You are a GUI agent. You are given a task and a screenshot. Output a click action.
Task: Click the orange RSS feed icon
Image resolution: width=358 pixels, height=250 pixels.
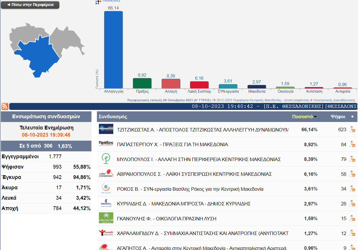tap(5, 106)
